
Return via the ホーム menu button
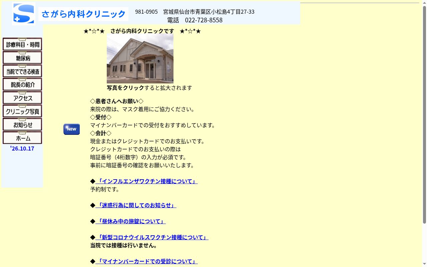[x=22, y=138]
